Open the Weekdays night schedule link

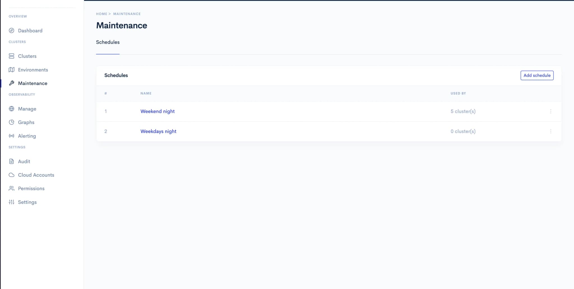158,131
